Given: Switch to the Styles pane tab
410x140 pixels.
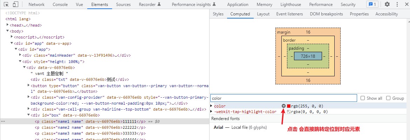Looking at the screenshot, I should pyautogui.click(x=218, y=14).
